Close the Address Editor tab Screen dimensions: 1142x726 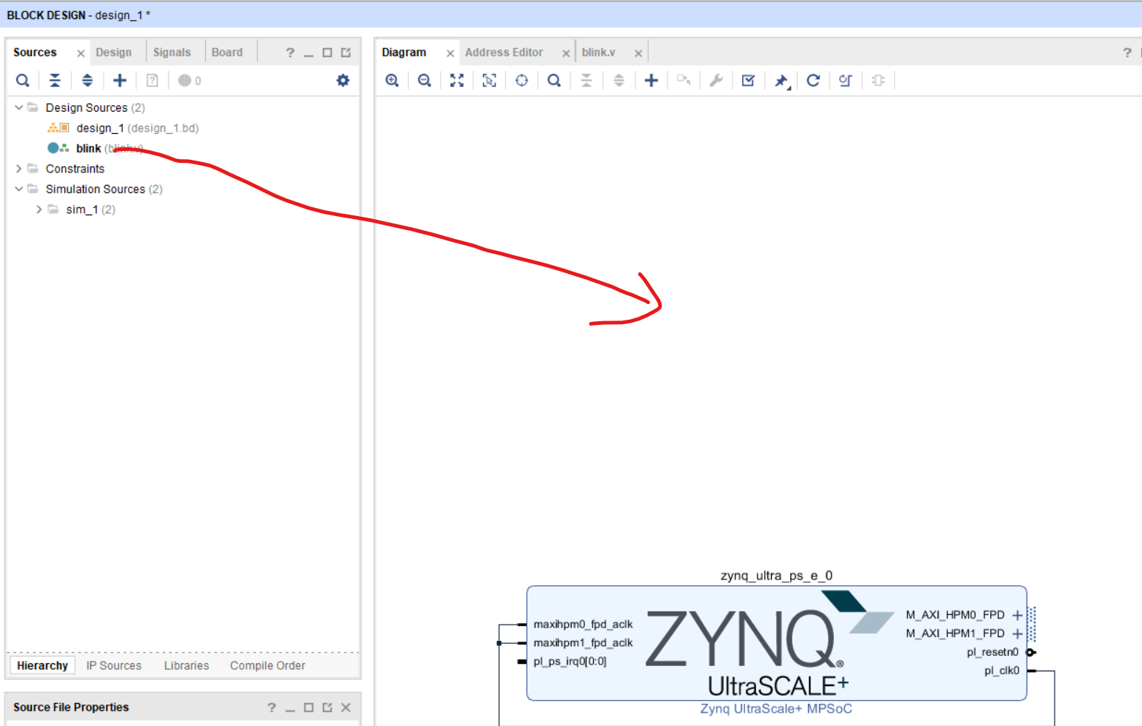pos(566,53)
